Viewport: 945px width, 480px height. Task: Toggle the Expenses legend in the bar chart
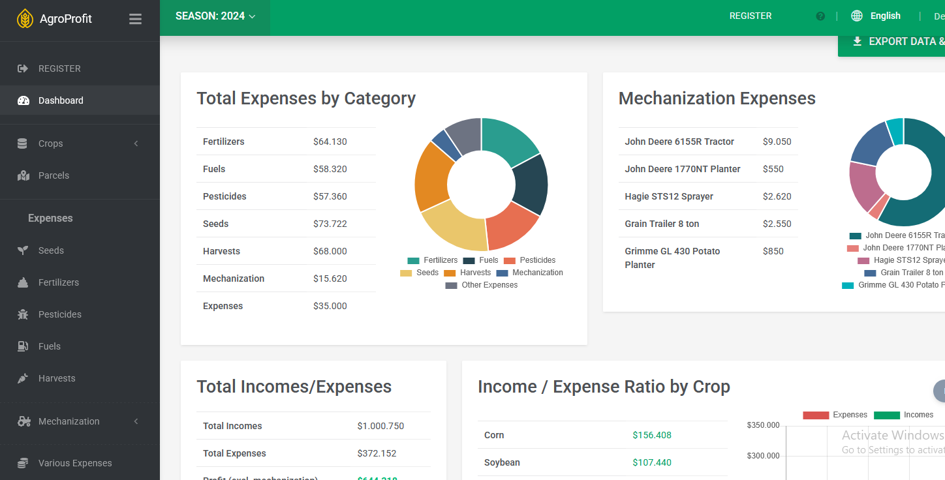point(835,415)
